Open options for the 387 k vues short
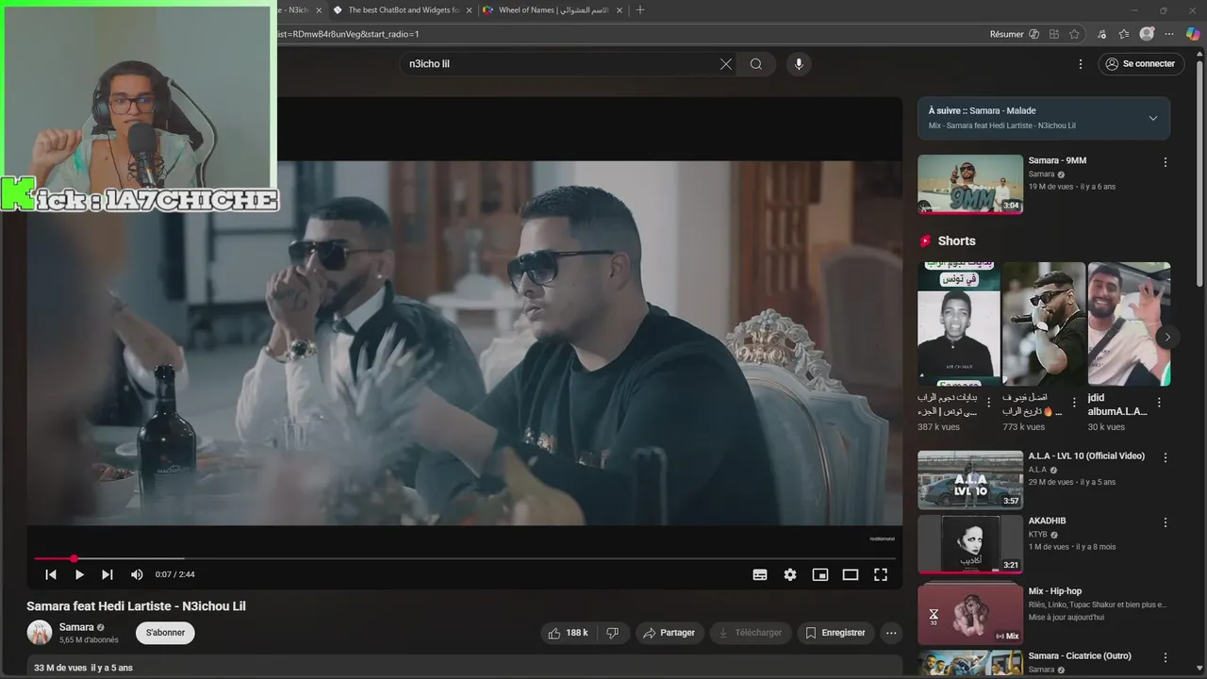 (x=989, y=403)
